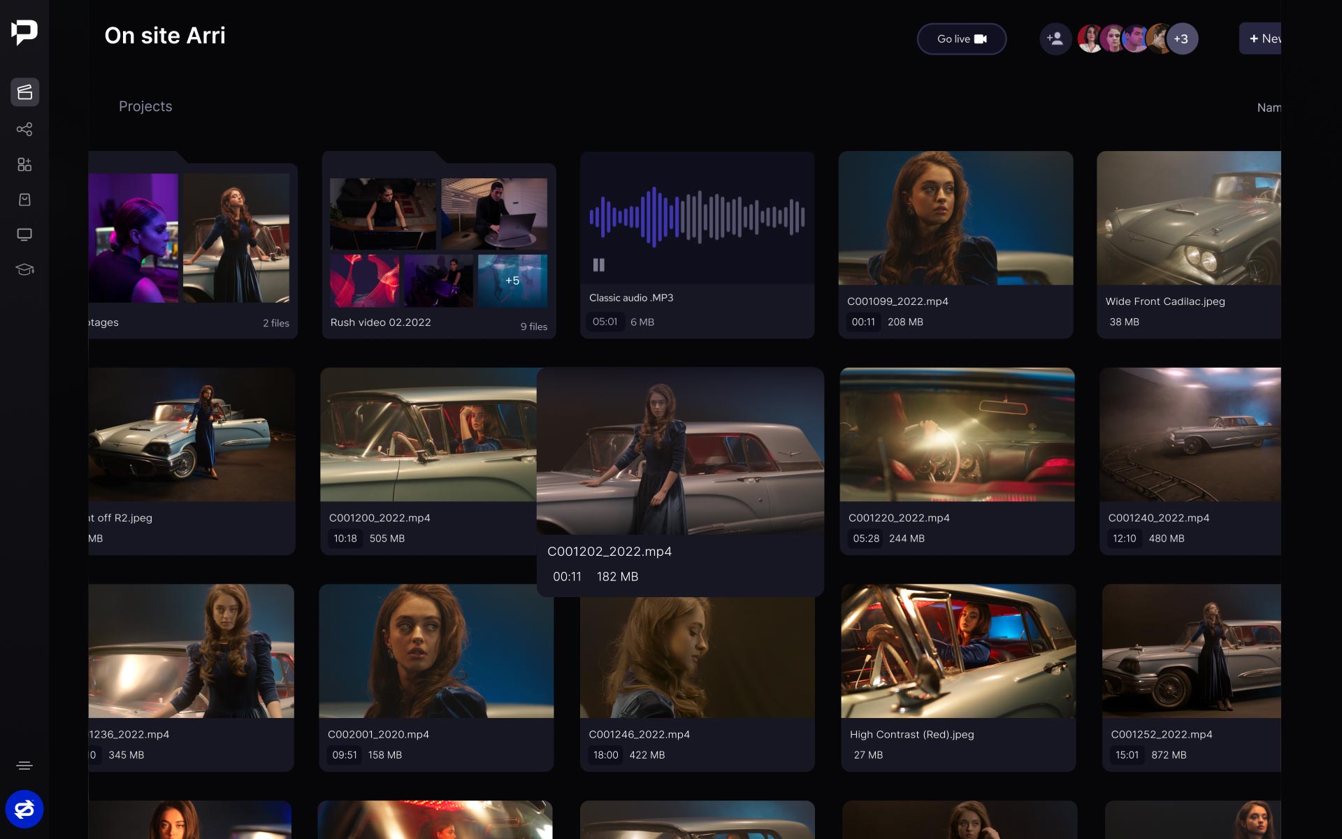Click the 27 MB size label
The height and width of the screenshot is (839, 1342).
(868, 755)
